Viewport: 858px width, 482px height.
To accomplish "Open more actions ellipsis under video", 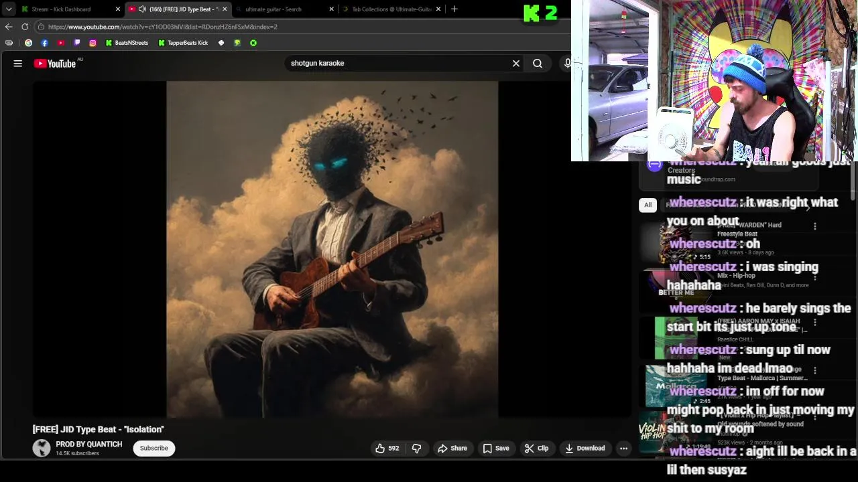I will [x=623, y=449].
